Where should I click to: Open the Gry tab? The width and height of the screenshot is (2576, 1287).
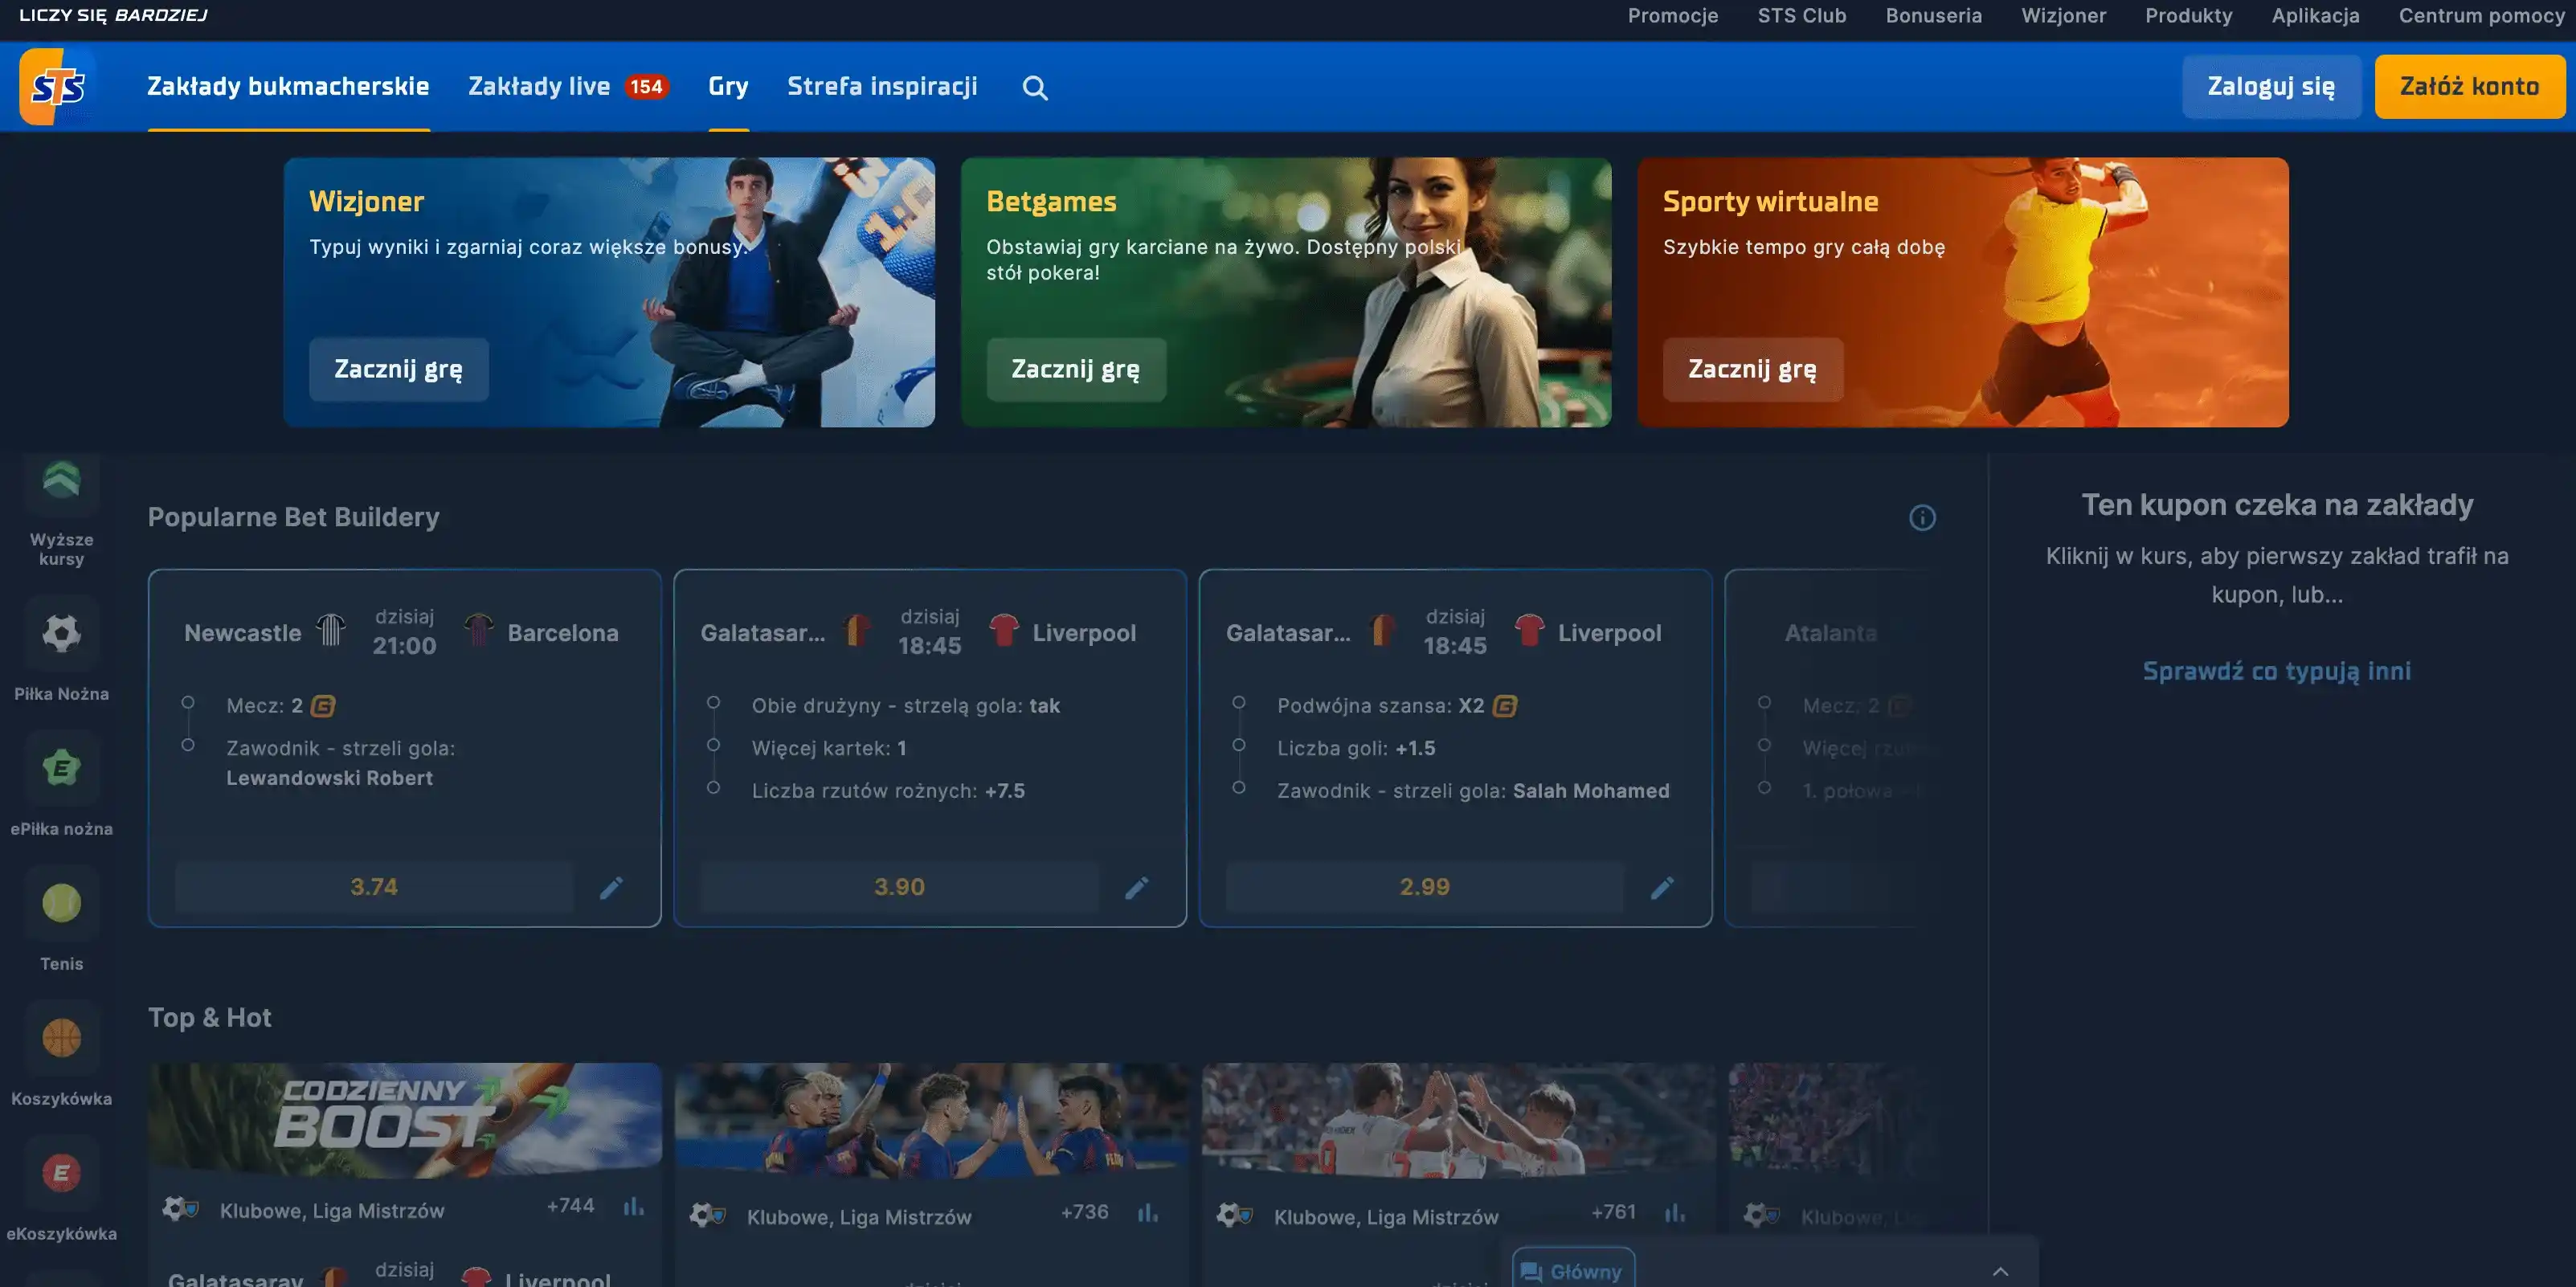(x=728, y=87)
